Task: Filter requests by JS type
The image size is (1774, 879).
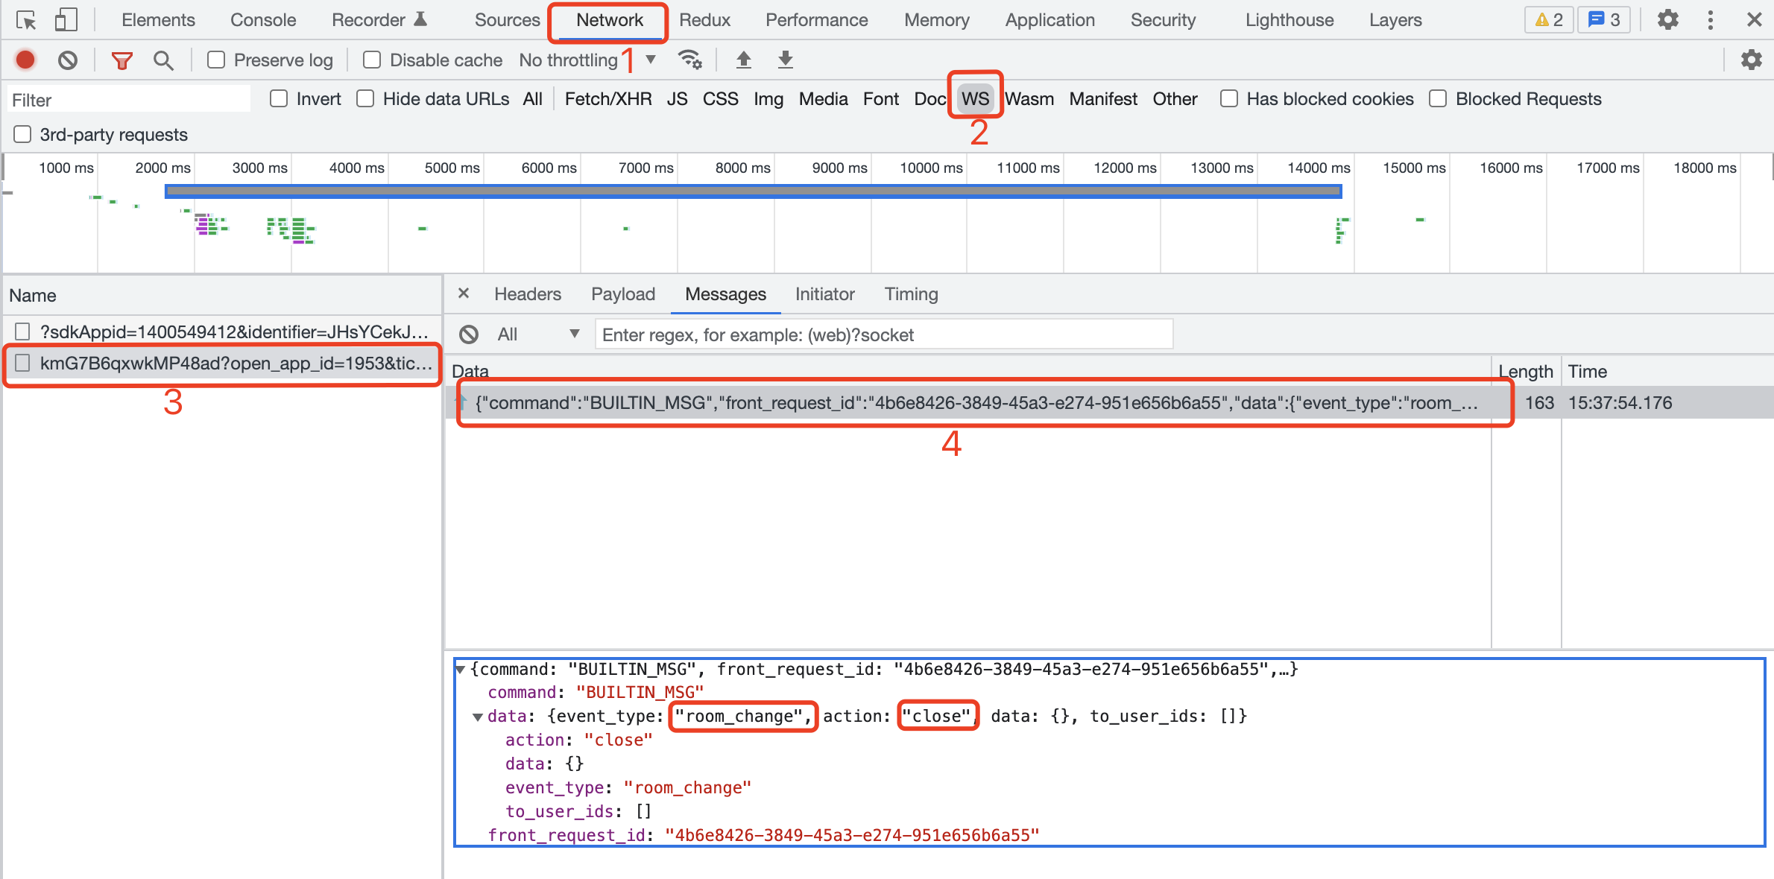Action: 677,98
